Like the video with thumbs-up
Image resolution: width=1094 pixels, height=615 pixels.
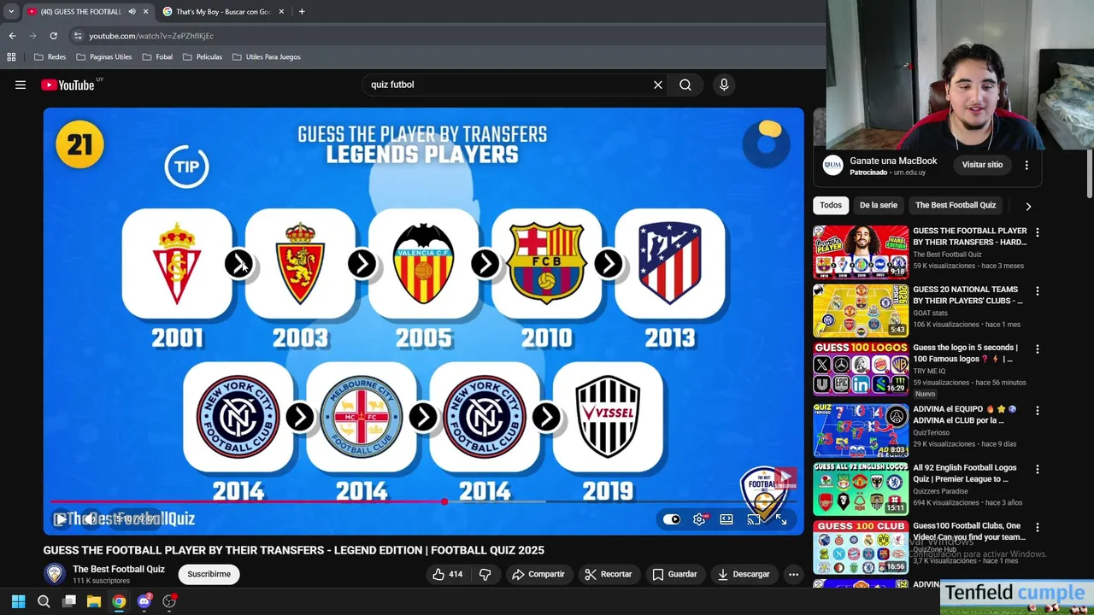point(447,574)
